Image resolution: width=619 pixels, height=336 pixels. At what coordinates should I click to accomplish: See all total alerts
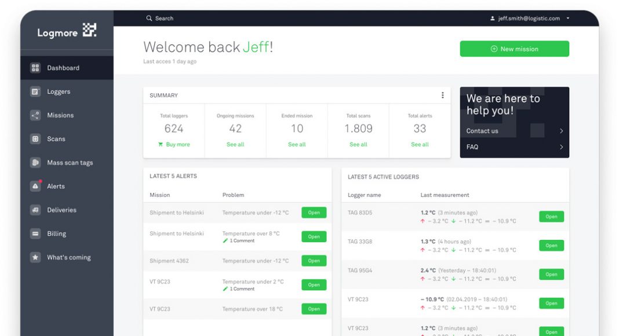pos(420,144)
